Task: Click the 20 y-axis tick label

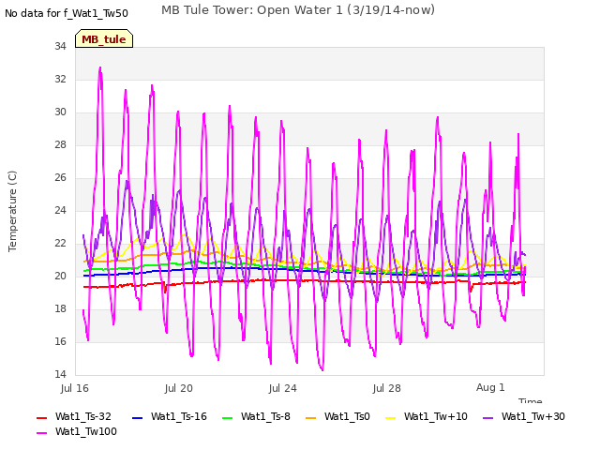Action: click(60, 276)
